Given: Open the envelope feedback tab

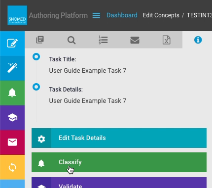Looking at the screenshot, I should coord(135,40).
